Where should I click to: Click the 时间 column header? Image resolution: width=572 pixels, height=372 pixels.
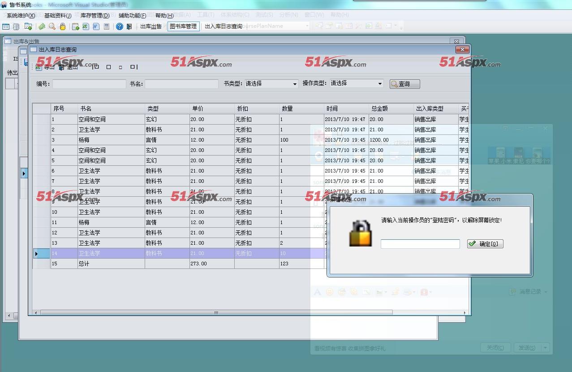346,109
